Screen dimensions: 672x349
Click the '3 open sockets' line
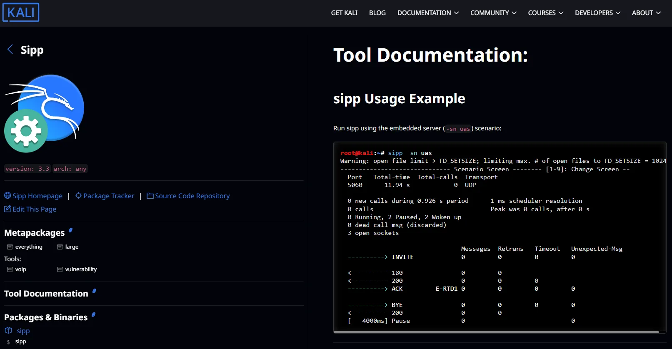click(x=373, y=233)
